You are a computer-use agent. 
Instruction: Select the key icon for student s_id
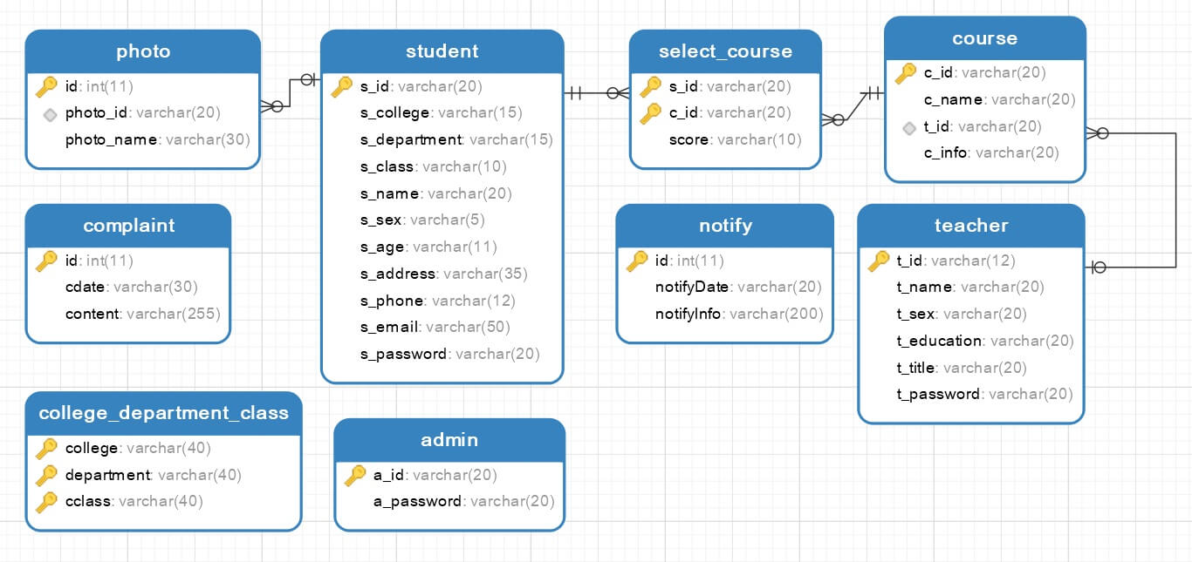coord(342,86)
